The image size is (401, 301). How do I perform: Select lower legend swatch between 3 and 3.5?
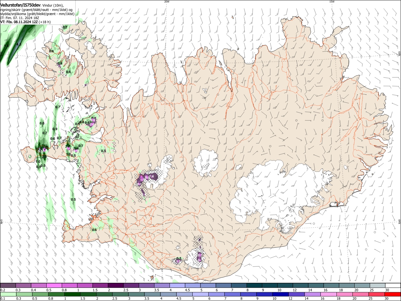click(x=136, y=294)
